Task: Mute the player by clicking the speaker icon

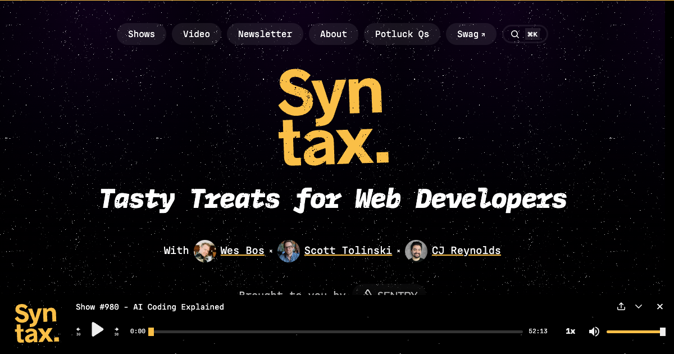Action: coord(594,331)
